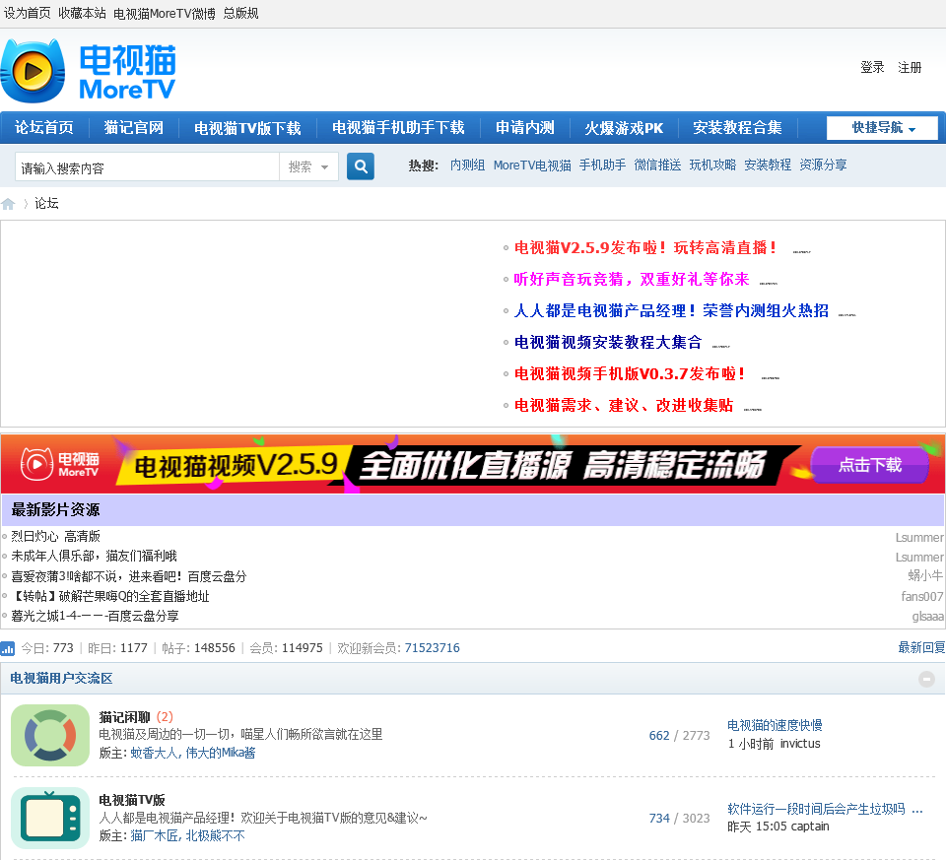Open the 电视猫TV版 forum title
The image size is (946, 860).
coord(131,800)
